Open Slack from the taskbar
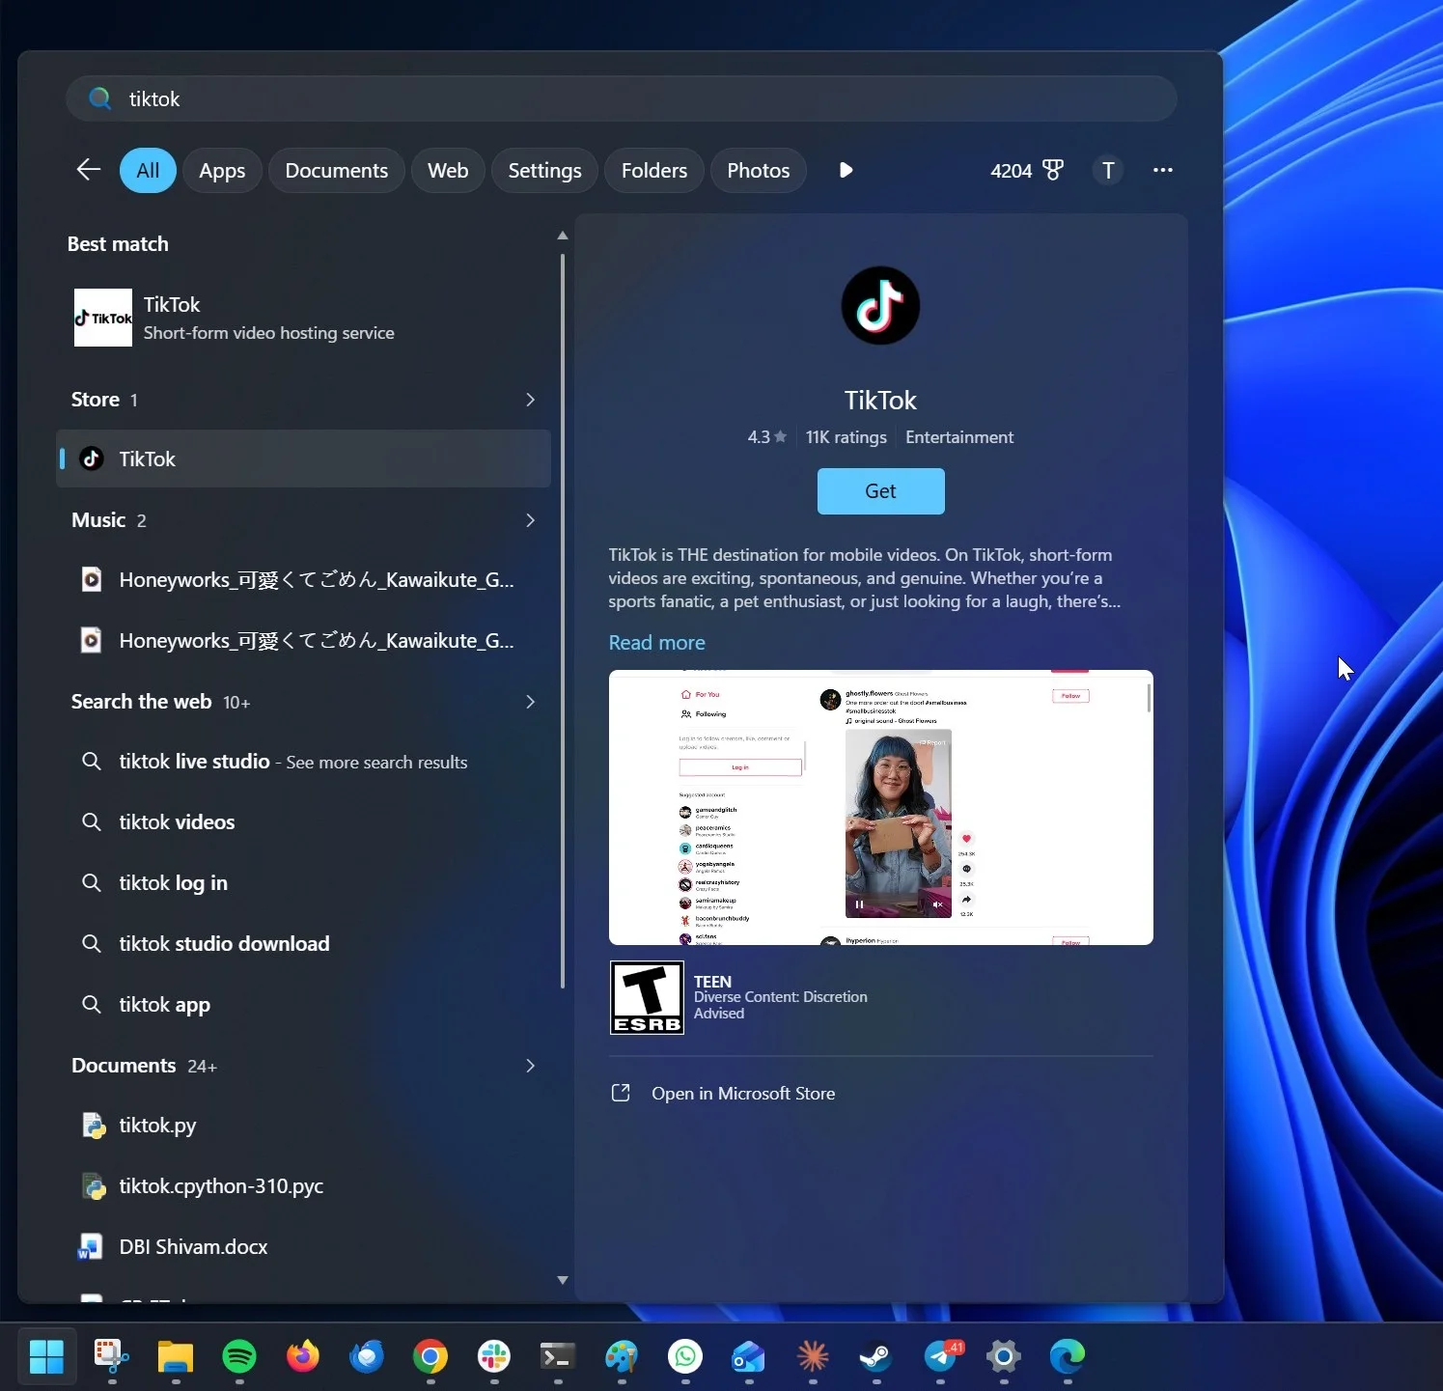Image resolution: width=1443 pixels, height=1391 pixels. click(x=494, y=1356)
